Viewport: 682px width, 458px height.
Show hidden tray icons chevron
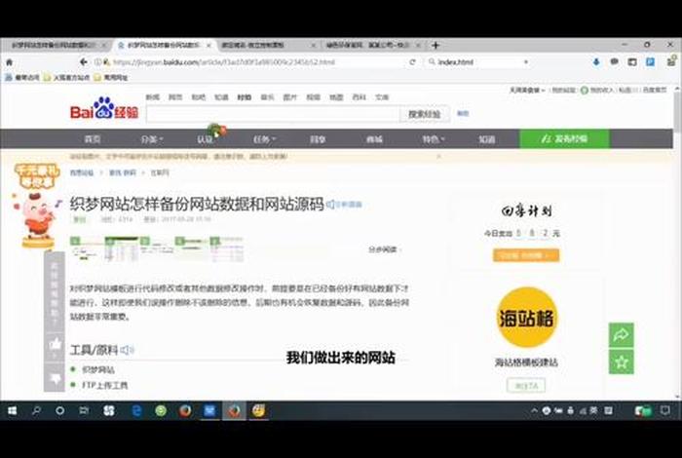click(535, 410)
